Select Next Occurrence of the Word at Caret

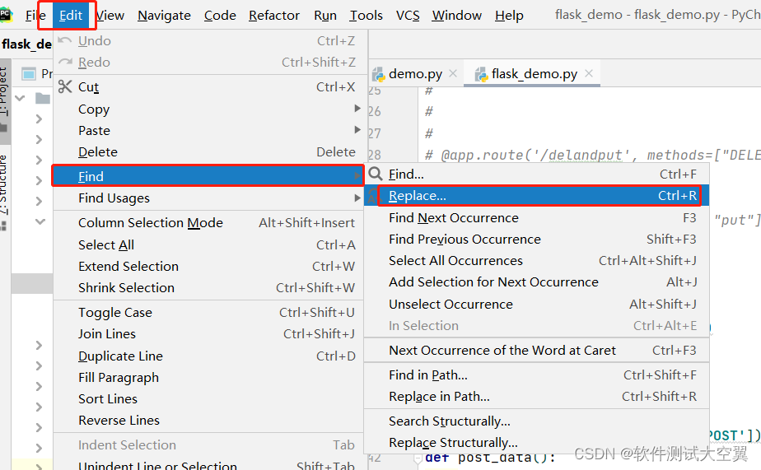(537, 350)
